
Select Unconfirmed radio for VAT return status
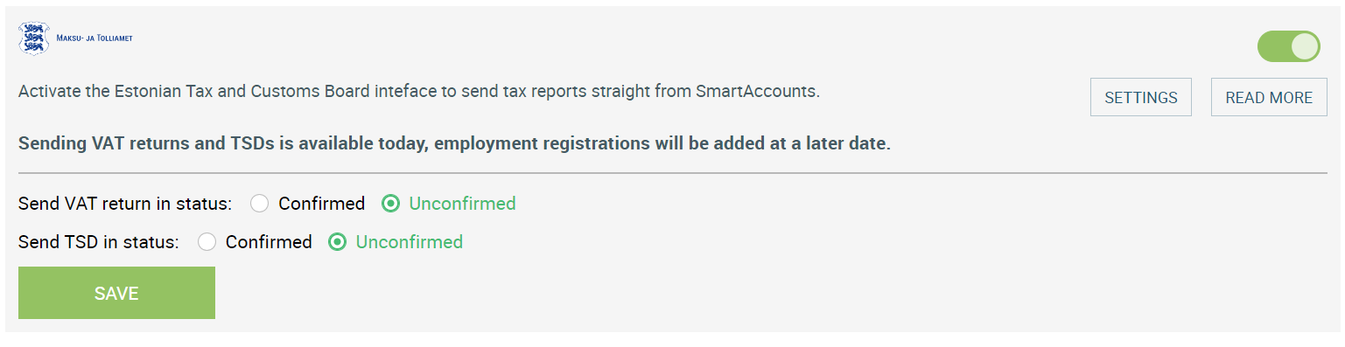390,204
